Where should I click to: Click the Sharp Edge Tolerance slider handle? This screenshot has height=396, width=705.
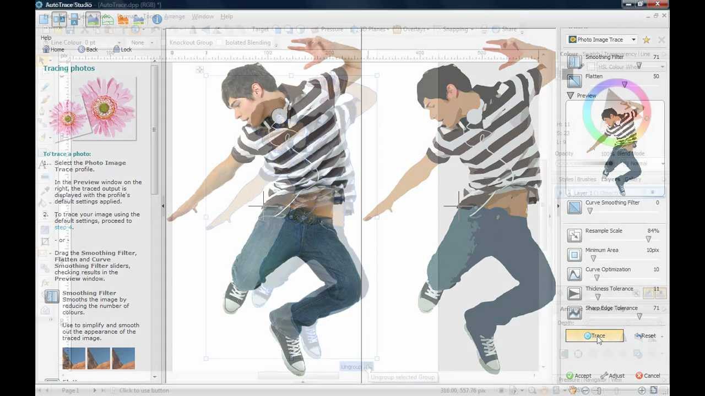[639, 316]
